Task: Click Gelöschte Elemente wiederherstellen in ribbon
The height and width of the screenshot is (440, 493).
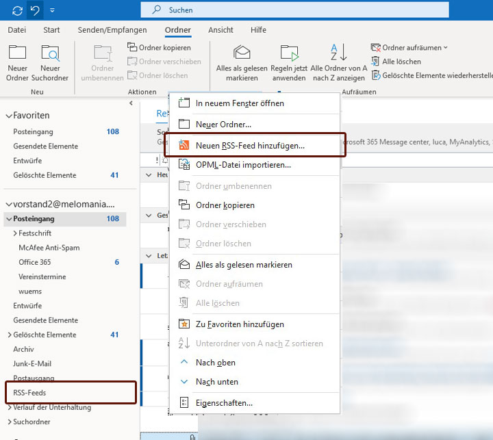Action: tap(431, 75)
